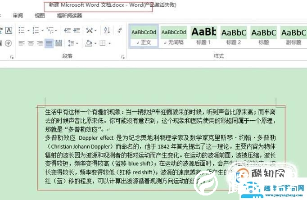The width and height of the screenshot is (307, 200).
Task: Open the 审阅 ribbon tab
Action: (x=18, y=15)
